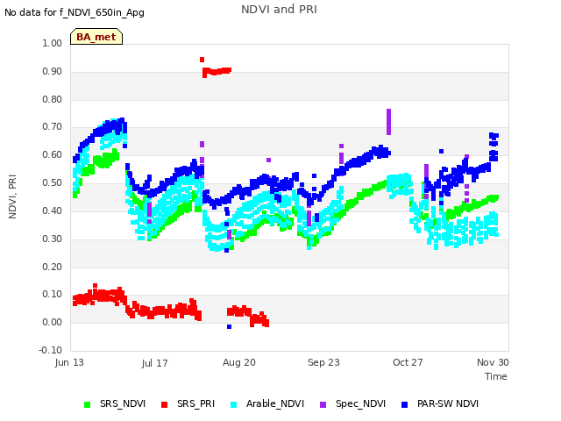Click the Oct 27 x-axis tick label
This screenshot has height=421, width=561.
coord(408,362)
